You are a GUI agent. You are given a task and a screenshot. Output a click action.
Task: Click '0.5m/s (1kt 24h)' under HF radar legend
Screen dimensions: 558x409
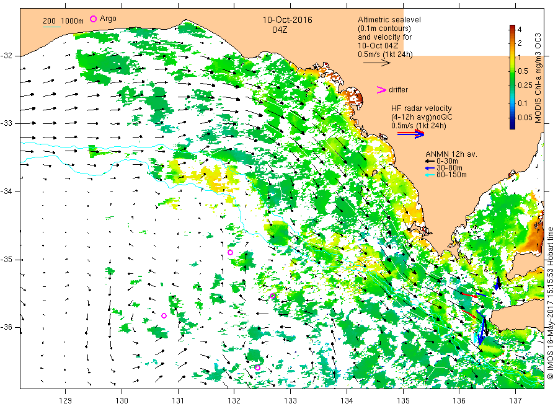pos(418,126)
